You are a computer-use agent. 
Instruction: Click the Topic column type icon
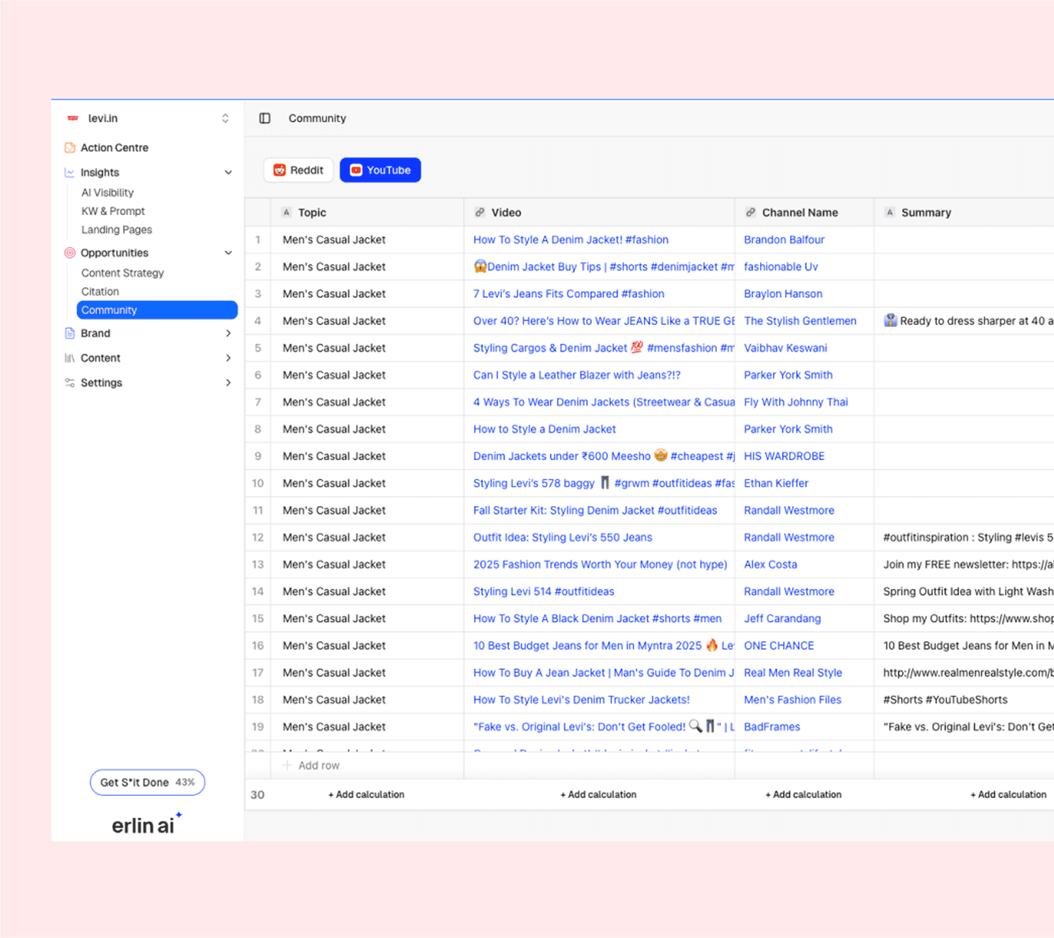pos(286,212)
